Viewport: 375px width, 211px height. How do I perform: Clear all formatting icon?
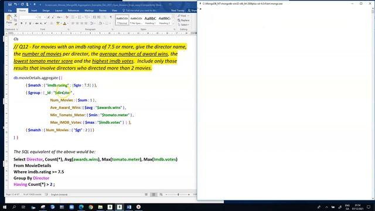tap(67, 17)
